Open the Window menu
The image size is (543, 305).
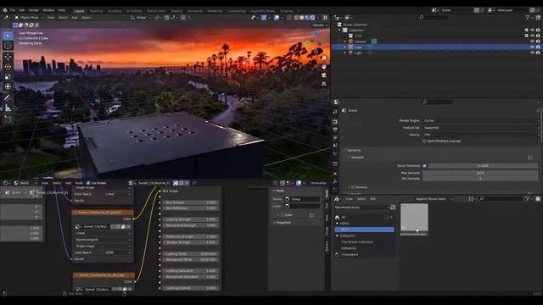[x=48, y=10]
